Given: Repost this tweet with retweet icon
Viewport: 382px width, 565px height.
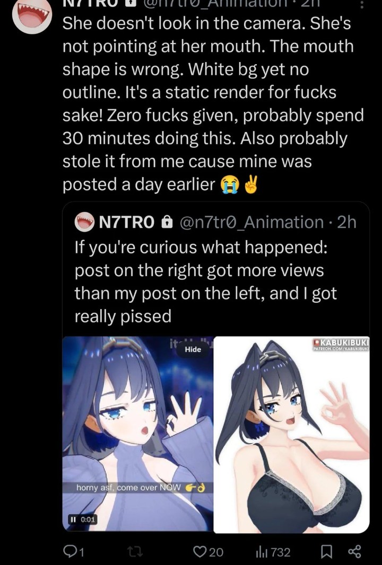Looking at the screenshot, I should [135, 552].
